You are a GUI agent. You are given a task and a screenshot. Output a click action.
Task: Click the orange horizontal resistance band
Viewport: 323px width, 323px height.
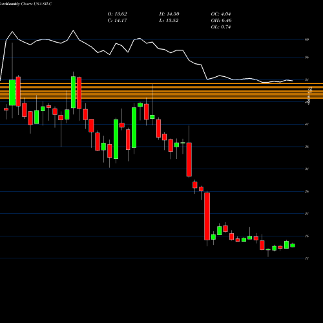click(161, 91)
